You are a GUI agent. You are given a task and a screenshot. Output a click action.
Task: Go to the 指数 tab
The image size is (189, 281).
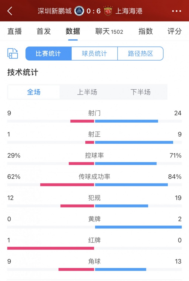coord(145,31)
